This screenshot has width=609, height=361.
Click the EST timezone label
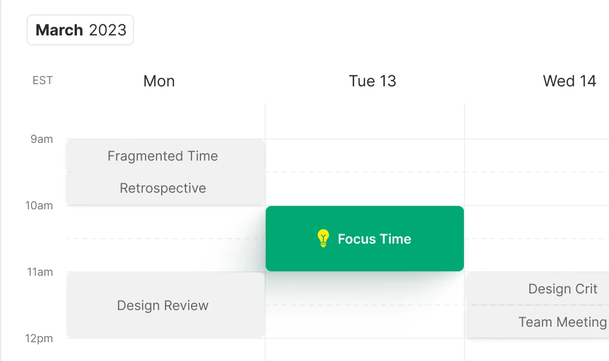pyautogui.click(x=42, y=80)
